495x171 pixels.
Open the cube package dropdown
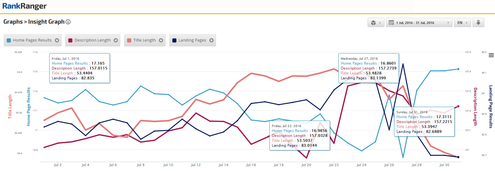376,23
